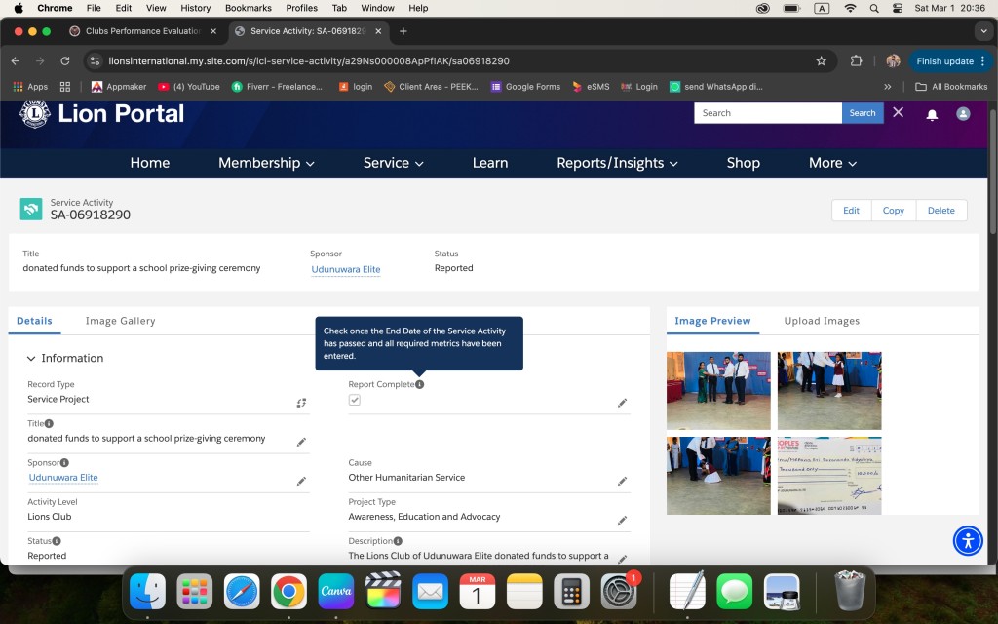Click the pencil icon for the Sponsor field

(x=301, y=482)
